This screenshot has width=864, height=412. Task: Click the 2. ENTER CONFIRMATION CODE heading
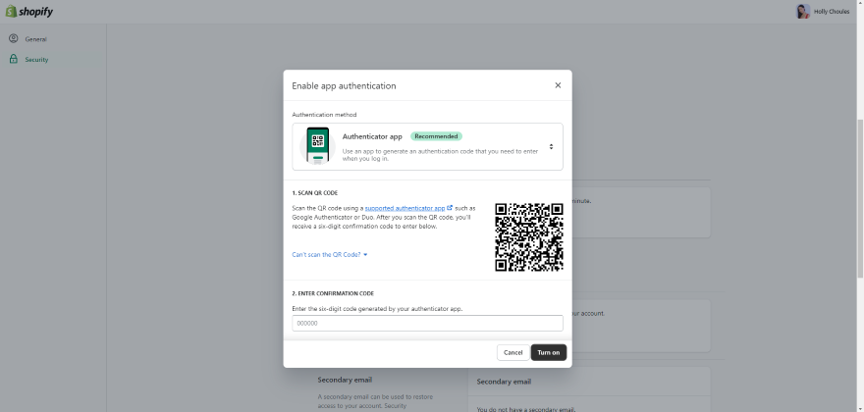click(x=333, y=293)
